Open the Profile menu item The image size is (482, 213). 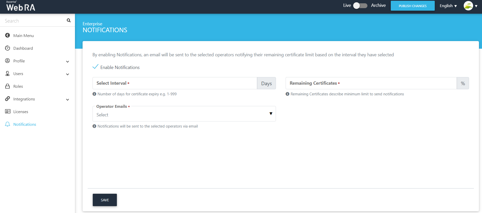[19, 61]
